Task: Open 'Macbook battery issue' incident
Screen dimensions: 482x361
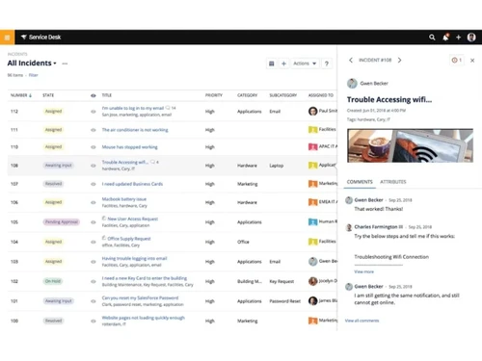Action: [x=124, y=199]
